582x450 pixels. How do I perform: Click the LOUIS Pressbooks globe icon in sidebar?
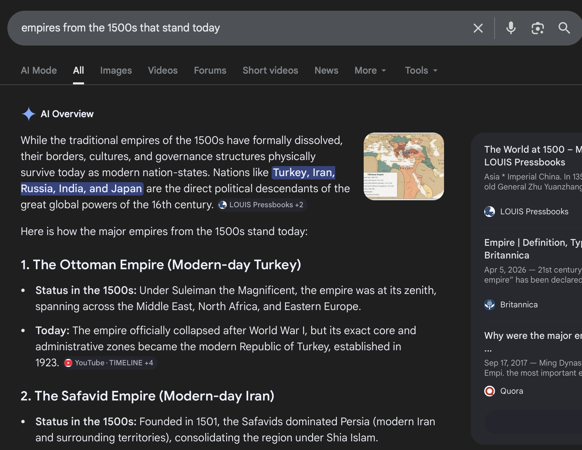490,212
